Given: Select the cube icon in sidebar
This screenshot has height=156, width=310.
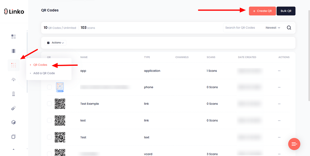Looking at the screenshot, I should coord(14,123).
